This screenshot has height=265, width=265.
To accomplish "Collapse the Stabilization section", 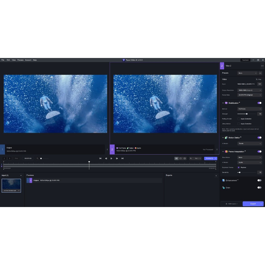I will (223, 103).
